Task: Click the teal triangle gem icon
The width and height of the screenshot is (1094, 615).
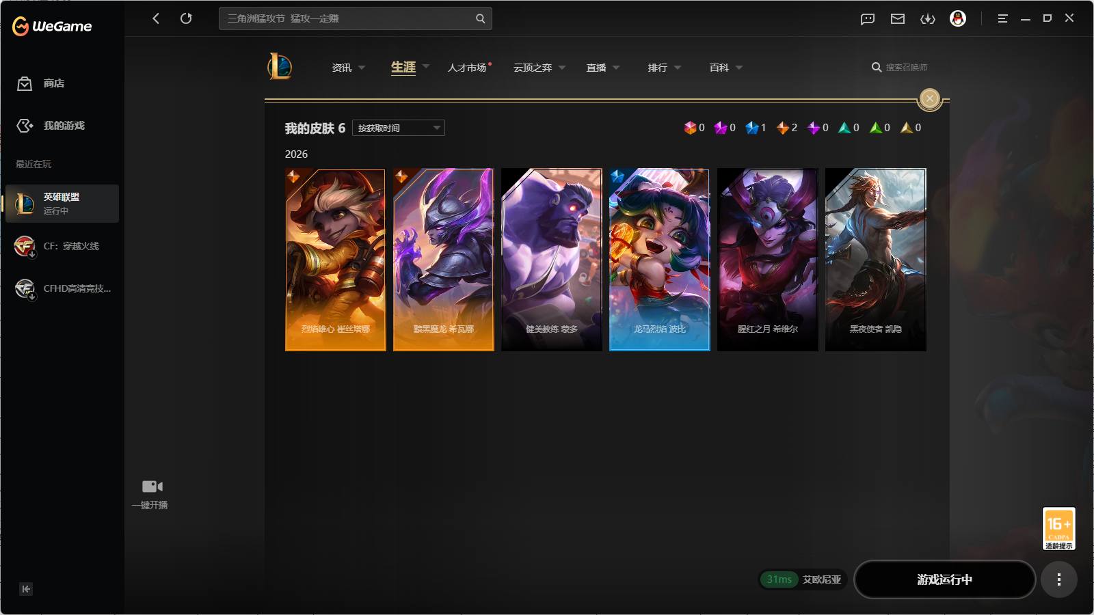Action: (x=844, y=128)
